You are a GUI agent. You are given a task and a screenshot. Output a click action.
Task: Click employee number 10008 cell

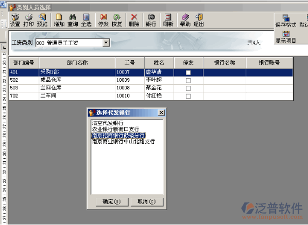[130, 88]
